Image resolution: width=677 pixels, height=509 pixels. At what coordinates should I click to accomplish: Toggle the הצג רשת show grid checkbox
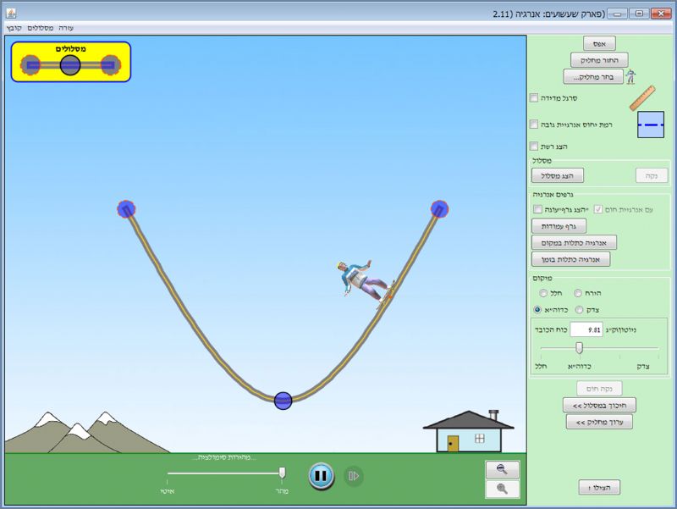pos(534,146)
